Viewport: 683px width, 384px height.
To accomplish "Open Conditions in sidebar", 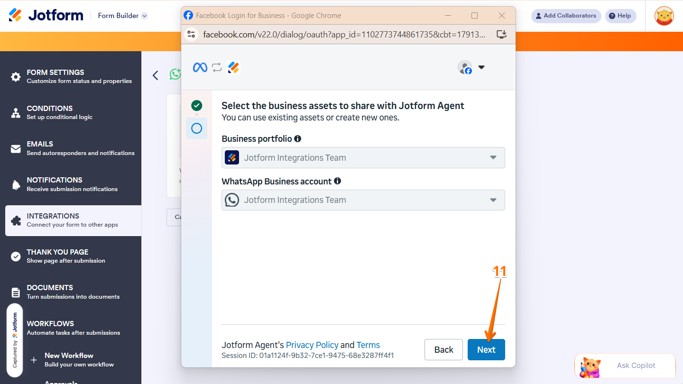I will click(x=73, y=112).
